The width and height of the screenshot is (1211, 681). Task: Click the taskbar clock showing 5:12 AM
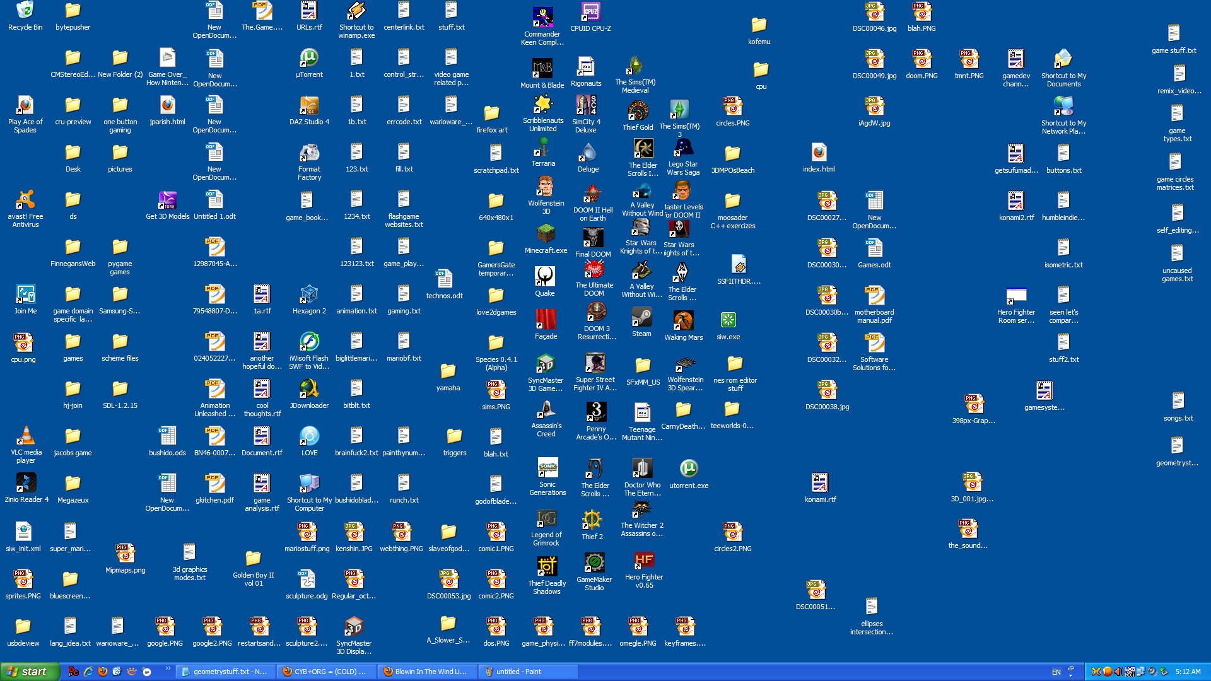(x=1188, y=672)
